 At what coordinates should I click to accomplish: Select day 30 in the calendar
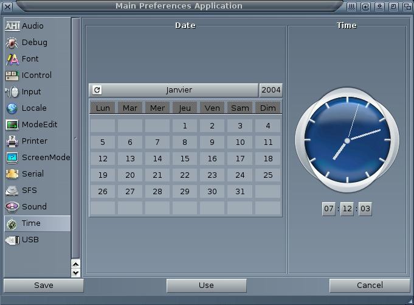[212, 191]
